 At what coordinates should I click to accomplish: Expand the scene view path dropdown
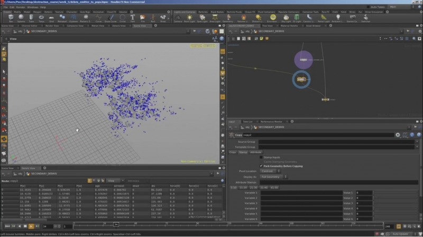tap(188, 31)
